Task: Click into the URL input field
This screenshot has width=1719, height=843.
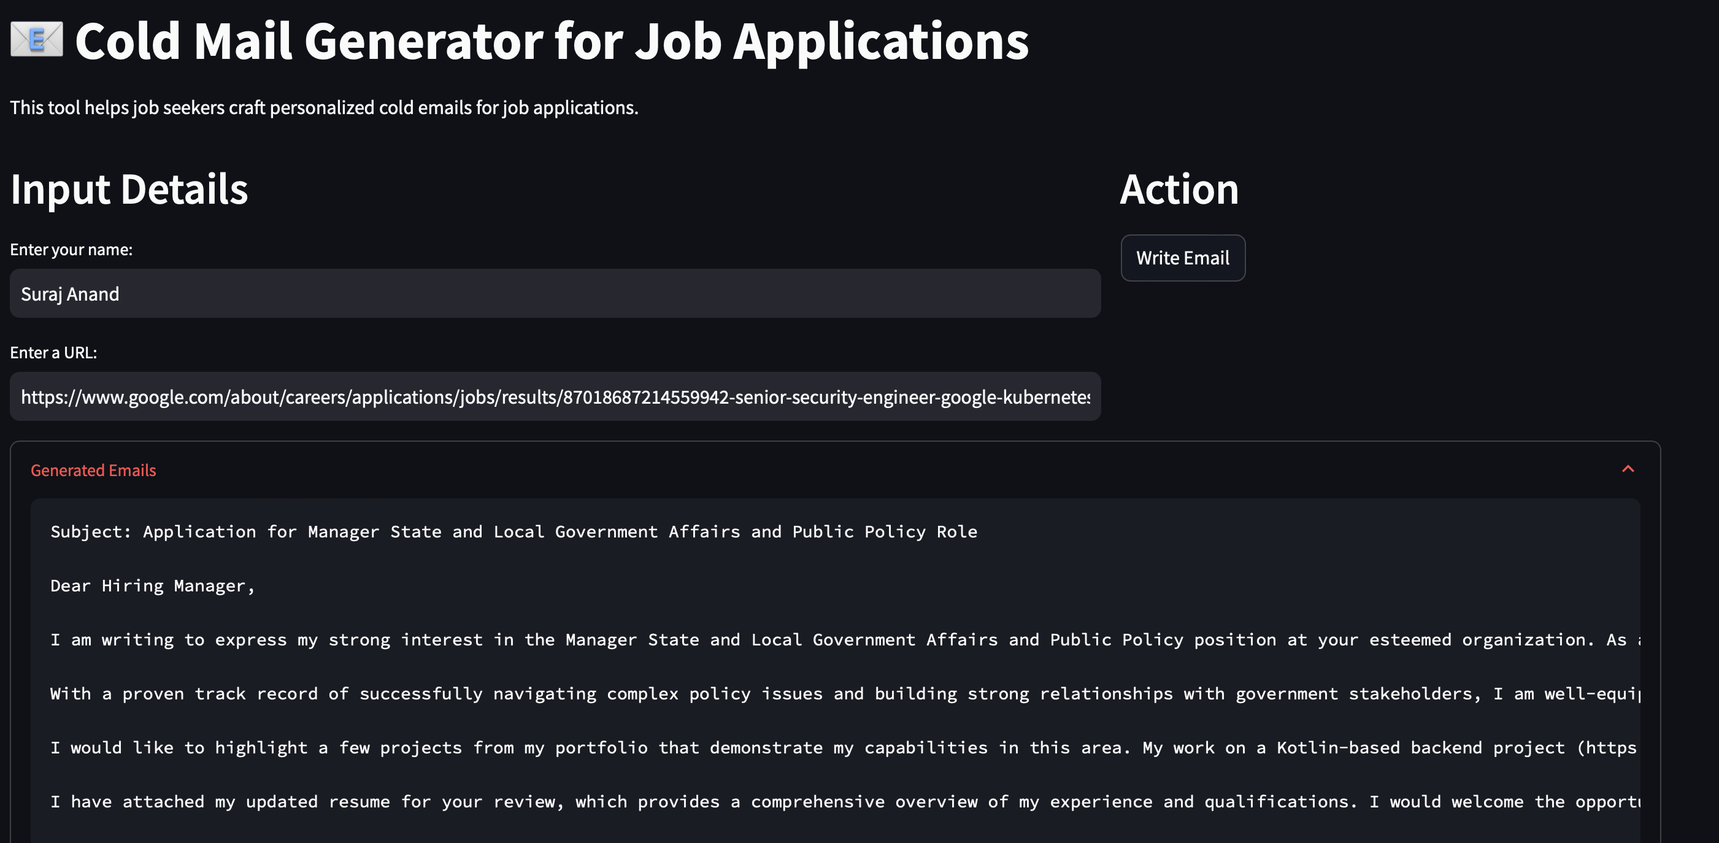Action: pyautogui.click(x=554, y=397)
